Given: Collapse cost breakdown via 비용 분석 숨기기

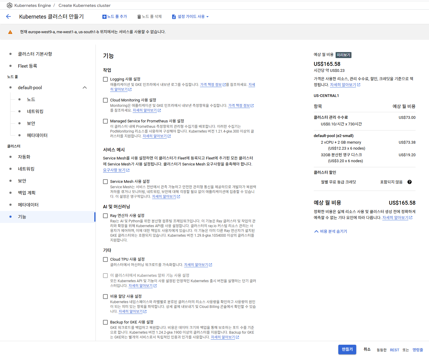Looking at the screenshot, I should point(331,231).
